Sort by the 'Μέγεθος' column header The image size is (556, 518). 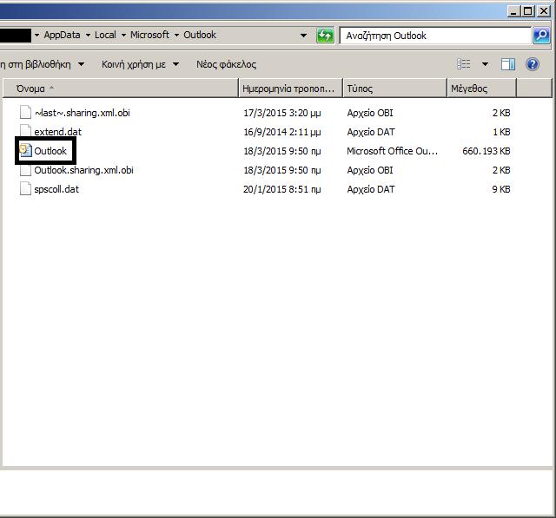pyautogui.click(x=481, y=89)
